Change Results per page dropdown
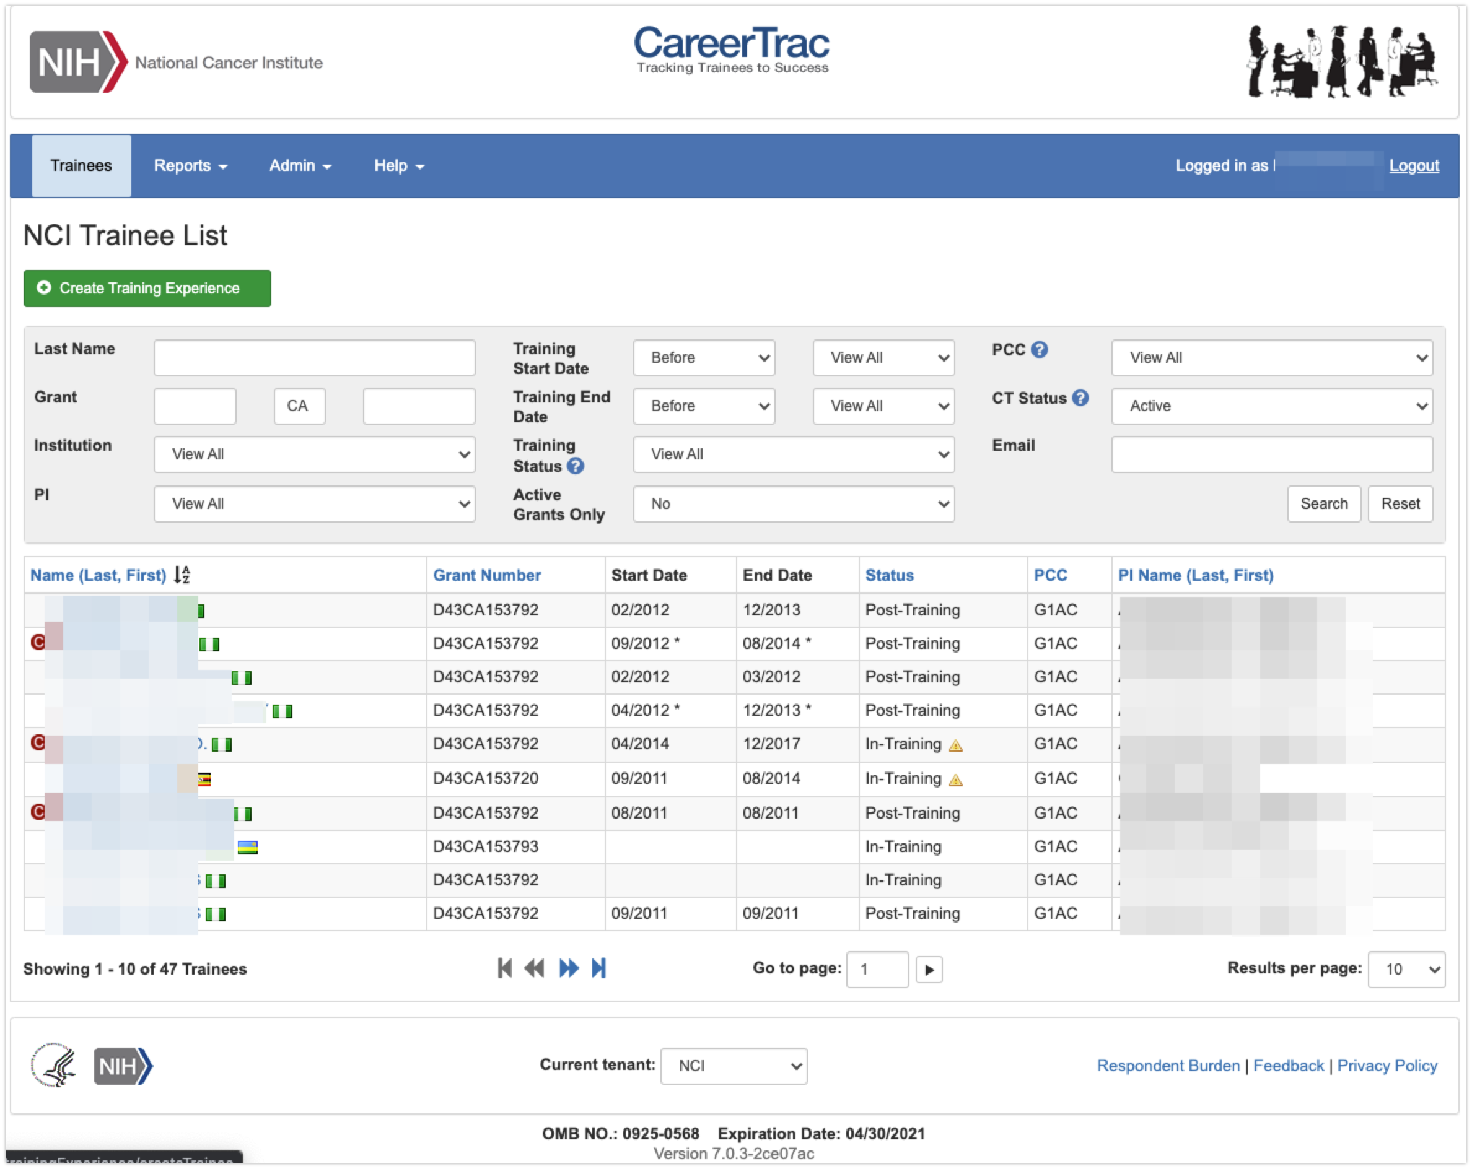Viewport: 1472px width, 1169px height. click(1406, 969)
